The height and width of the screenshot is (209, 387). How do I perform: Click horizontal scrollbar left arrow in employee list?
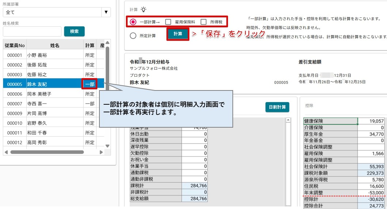point(6,152)
